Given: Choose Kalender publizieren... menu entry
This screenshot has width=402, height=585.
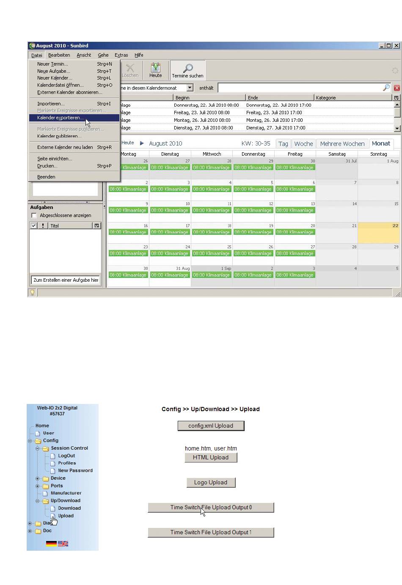Looking at the screenshot, I should pos(74,136).
